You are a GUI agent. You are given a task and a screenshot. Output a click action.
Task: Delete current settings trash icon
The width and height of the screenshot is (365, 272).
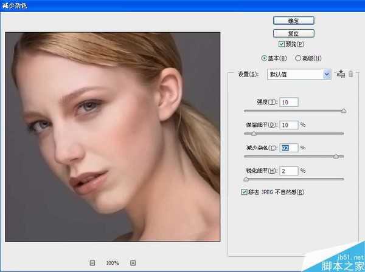[351, 74]
